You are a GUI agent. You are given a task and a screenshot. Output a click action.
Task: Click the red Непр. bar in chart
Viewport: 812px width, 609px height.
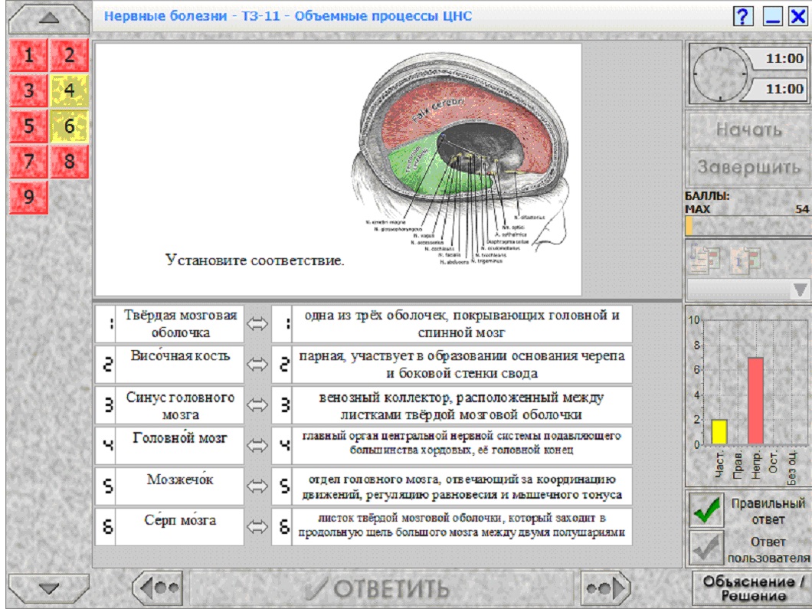tap(755, 401)
